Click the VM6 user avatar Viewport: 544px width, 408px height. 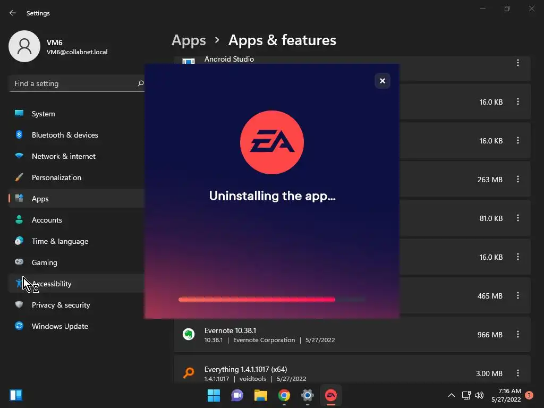click(24, 46)
